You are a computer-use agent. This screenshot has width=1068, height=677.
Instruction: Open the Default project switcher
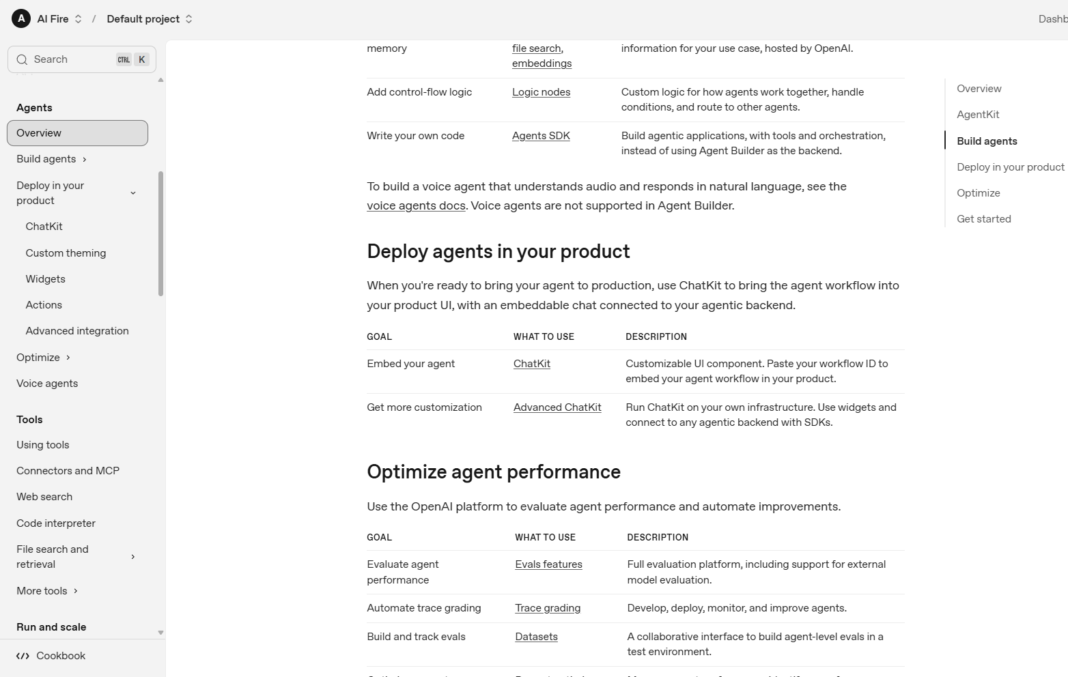[x=150, y=19]
